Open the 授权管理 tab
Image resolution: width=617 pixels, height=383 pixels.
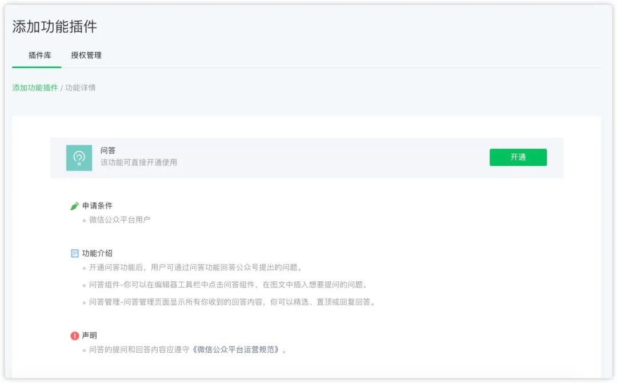click(86, 55)
